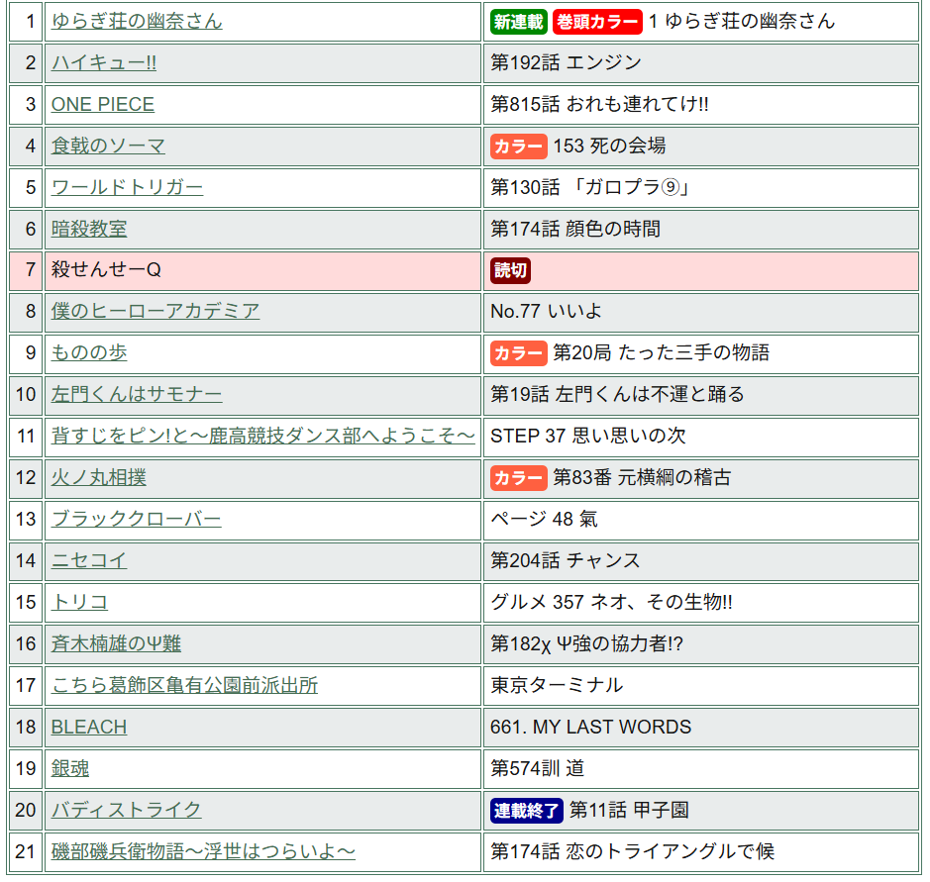Click the ハイキュー!! title link
Viewport: 930px width, 882px height.
pyautogui.click(x=103, y=62)
